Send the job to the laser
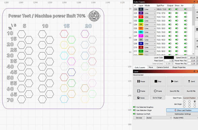 (x=191, y=81)
